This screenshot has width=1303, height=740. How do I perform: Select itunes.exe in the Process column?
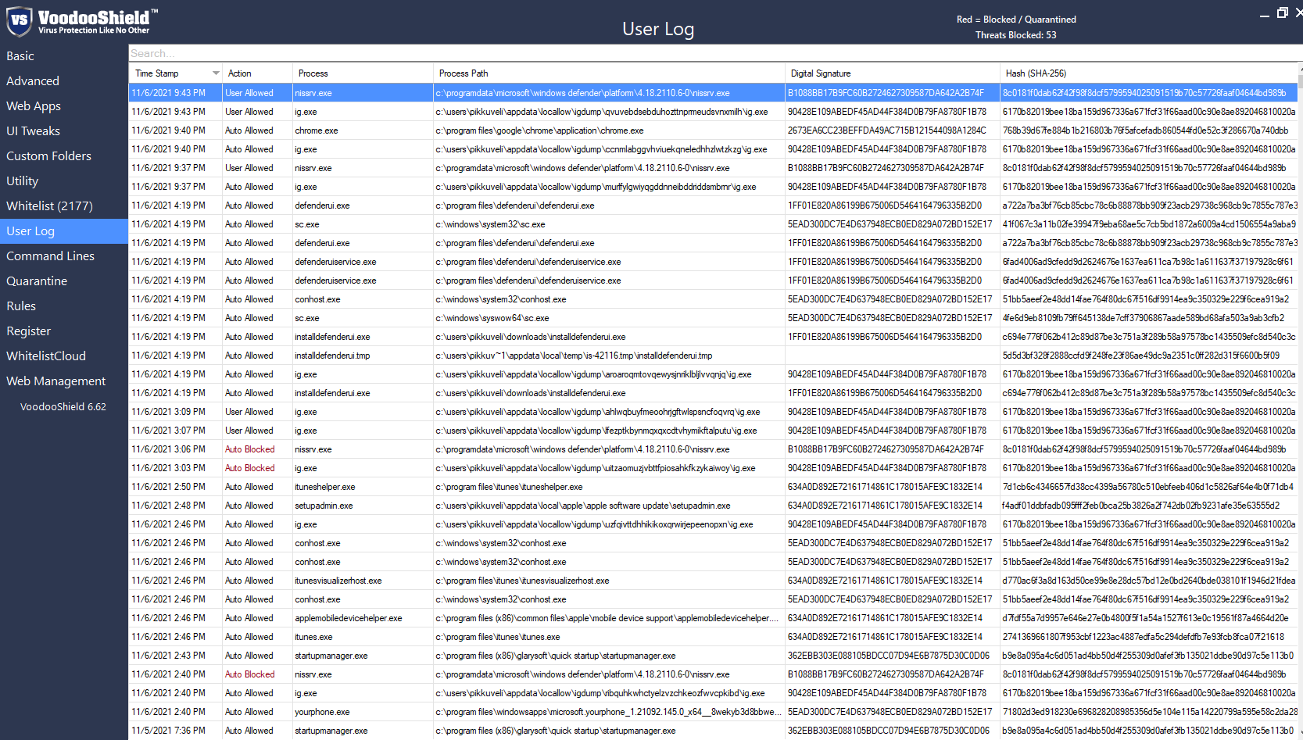click(313, 637)
